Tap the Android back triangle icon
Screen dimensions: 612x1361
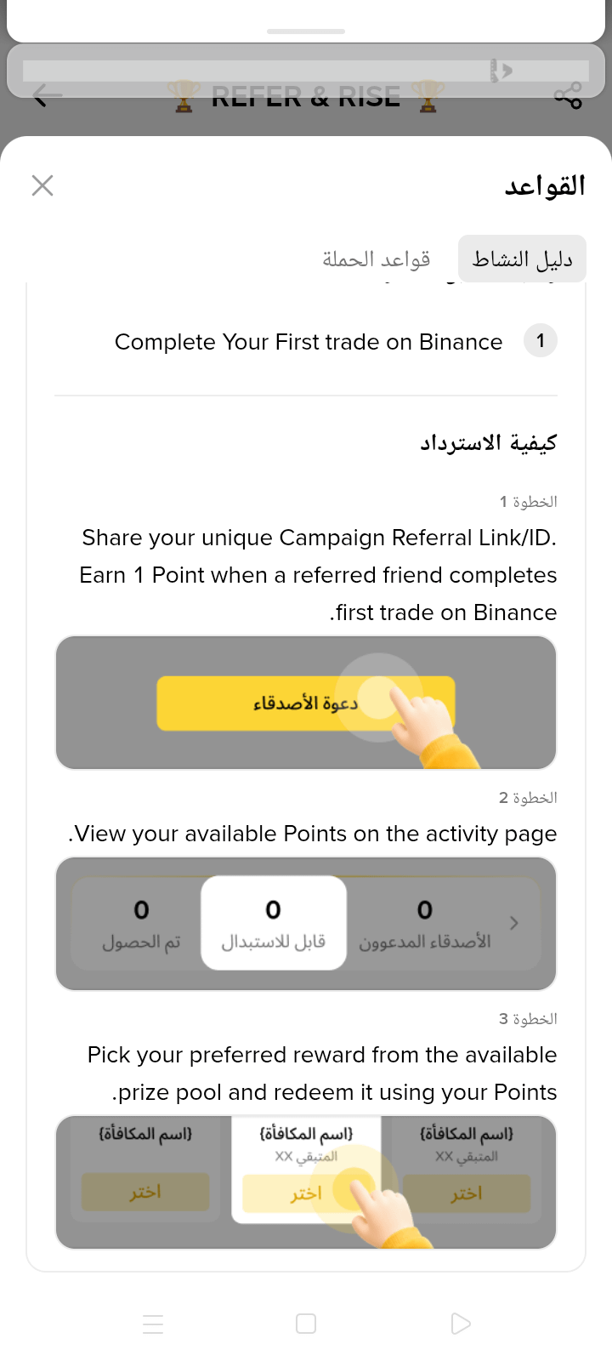(x=460, y=1324)
